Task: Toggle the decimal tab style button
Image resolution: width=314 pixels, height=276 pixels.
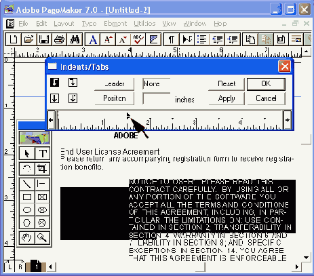Action: coord(73,98)
